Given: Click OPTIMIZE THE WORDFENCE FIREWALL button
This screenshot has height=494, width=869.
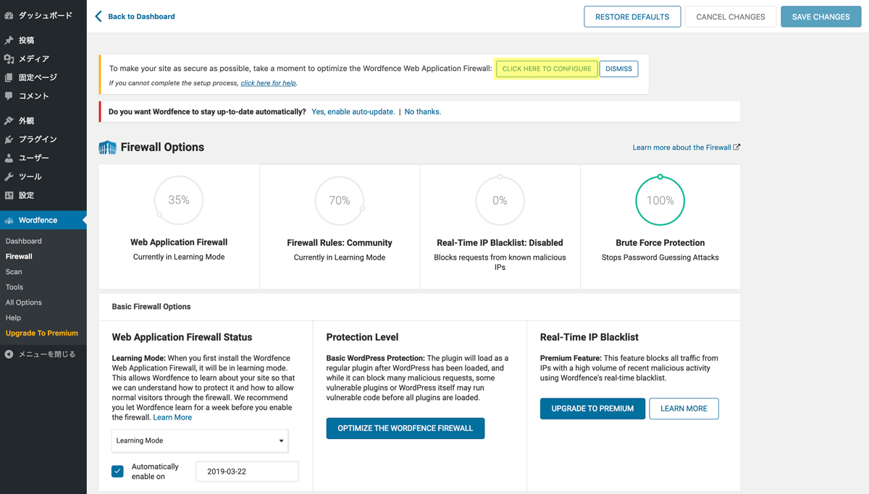Looking at the screenshot, I should [406, 428].
